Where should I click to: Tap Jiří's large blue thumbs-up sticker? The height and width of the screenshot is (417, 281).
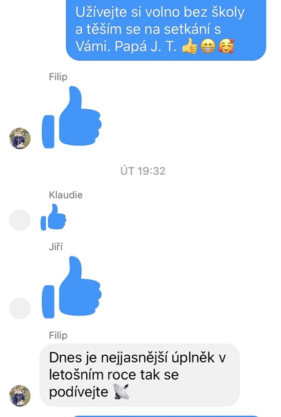tap(72, 287)
